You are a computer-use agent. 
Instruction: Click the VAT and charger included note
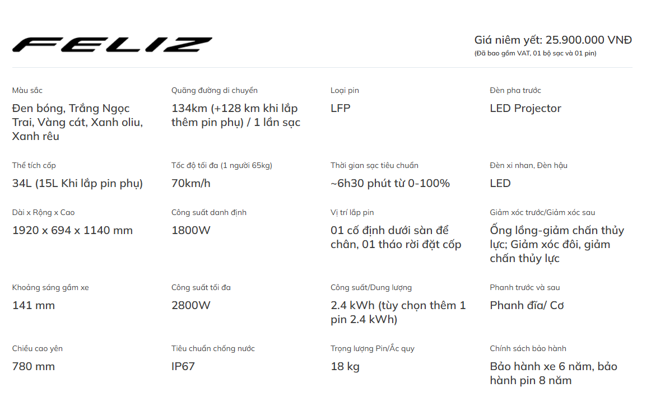[x=535, y=53]
